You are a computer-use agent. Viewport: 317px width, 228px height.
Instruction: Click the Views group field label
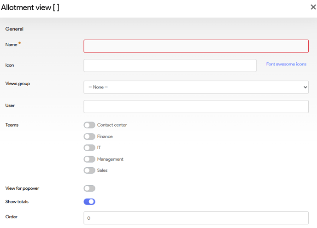click(18, 83)
